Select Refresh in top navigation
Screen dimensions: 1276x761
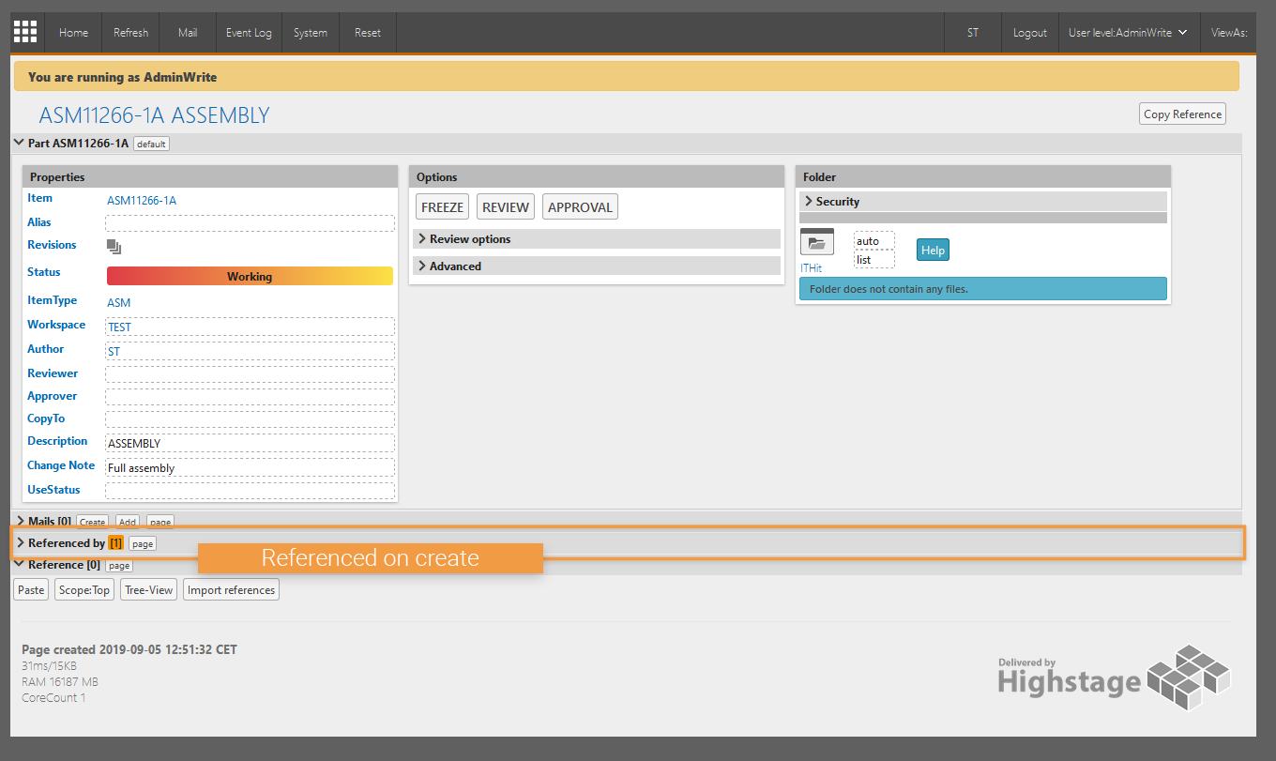coord(130,32)
